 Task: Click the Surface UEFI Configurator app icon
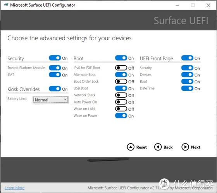tap(6, 5)
